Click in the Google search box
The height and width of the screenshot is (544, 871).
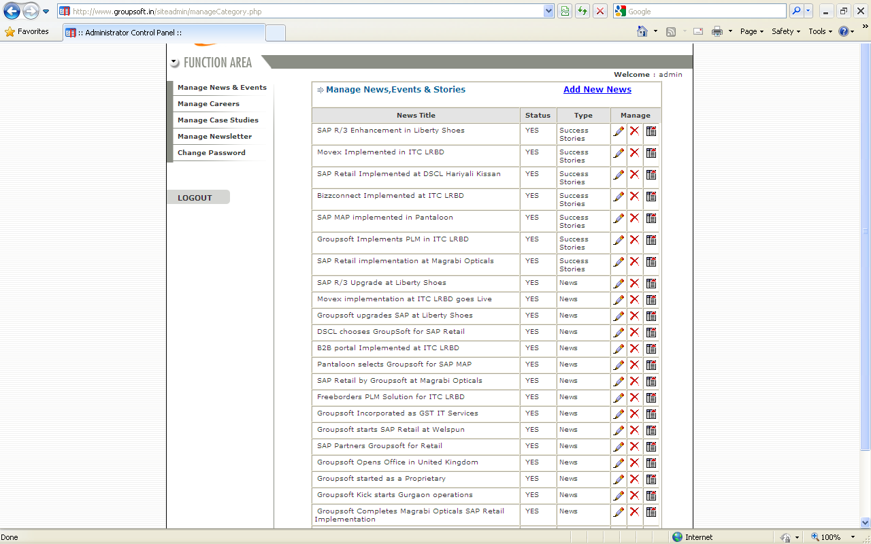pyautogui.click(x=706, y=12)
